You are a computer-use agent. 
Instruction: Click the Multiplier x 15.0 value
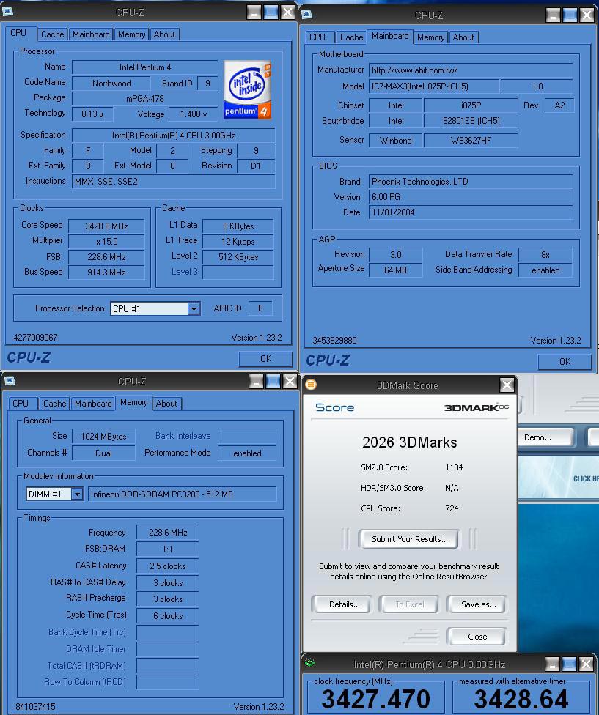pos(106,242)
